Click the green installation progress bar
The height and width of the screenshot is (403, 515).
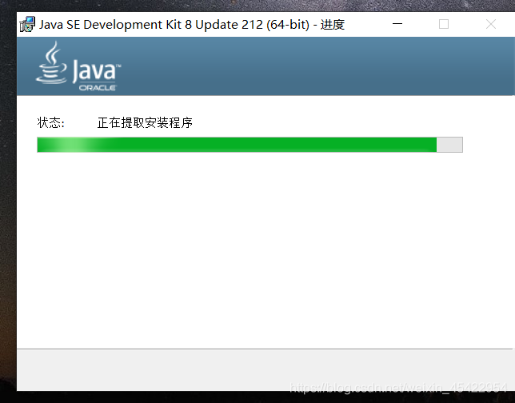point(250,145)
